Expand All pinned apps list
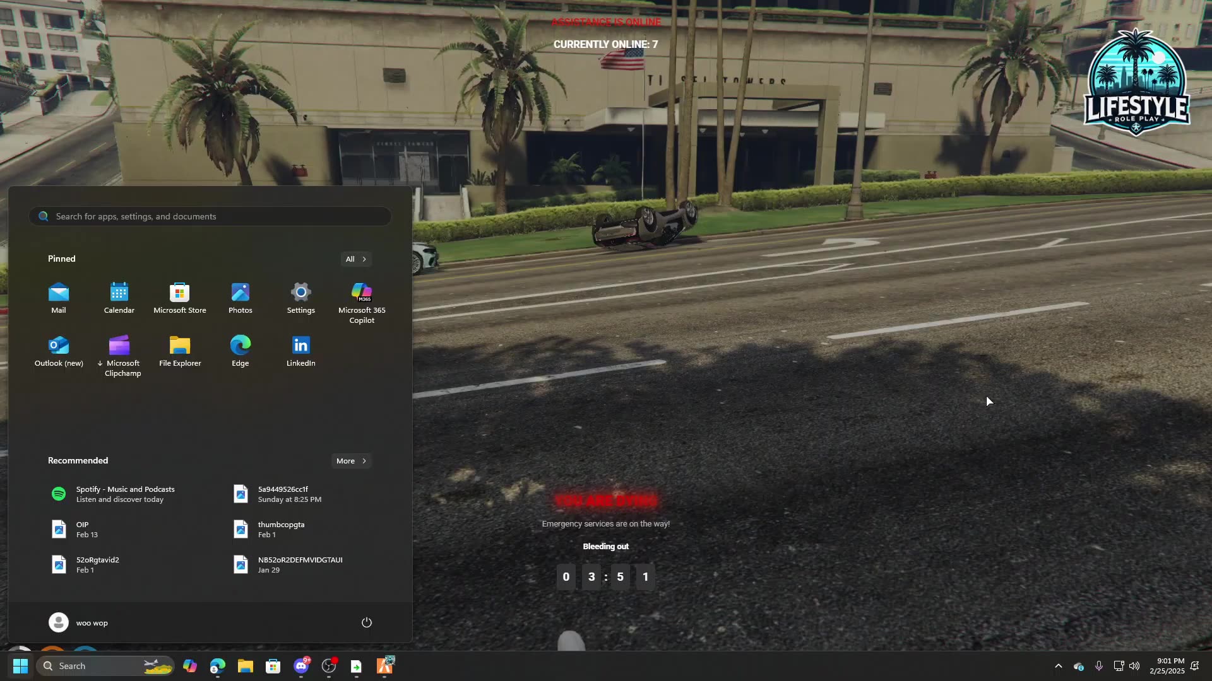The width and height of the screenshot is (1212, 681). coord(356,259)
